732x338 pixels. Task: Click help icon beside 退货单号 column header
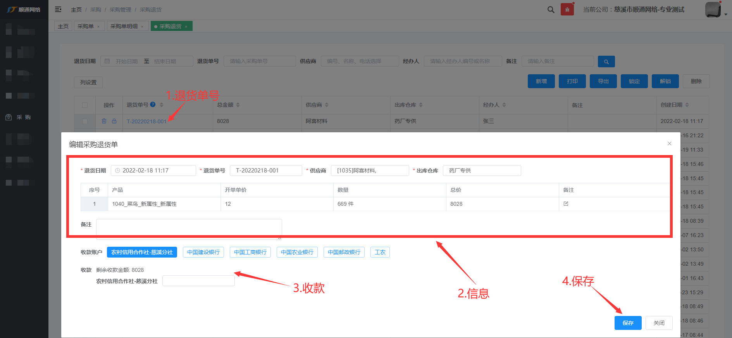(153, 104)
